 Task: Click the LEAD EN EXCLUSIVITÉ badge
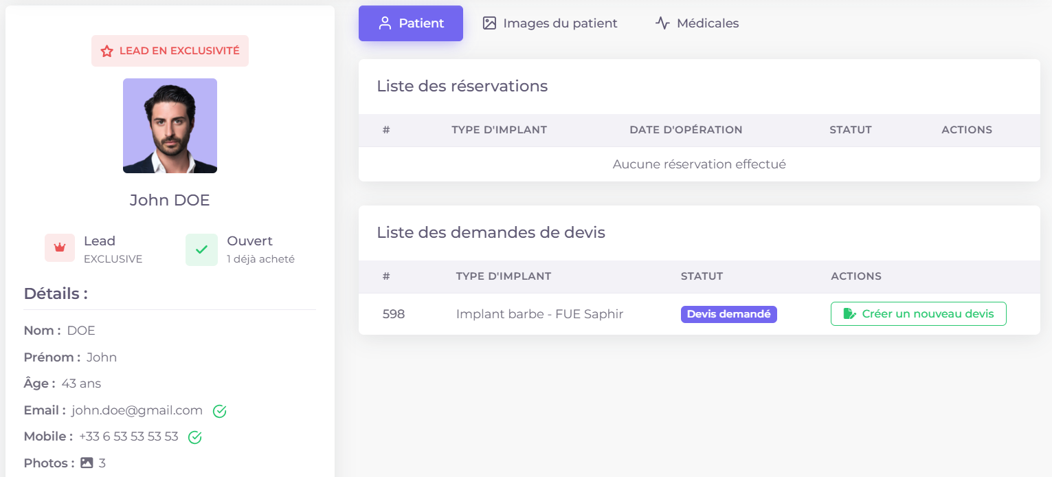click(x=170, y=52)
